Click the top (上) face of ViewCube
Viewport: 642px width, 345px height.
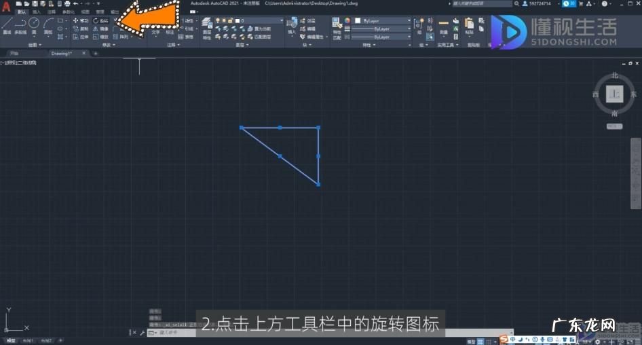pyautogui.click(x=614, y=94)
